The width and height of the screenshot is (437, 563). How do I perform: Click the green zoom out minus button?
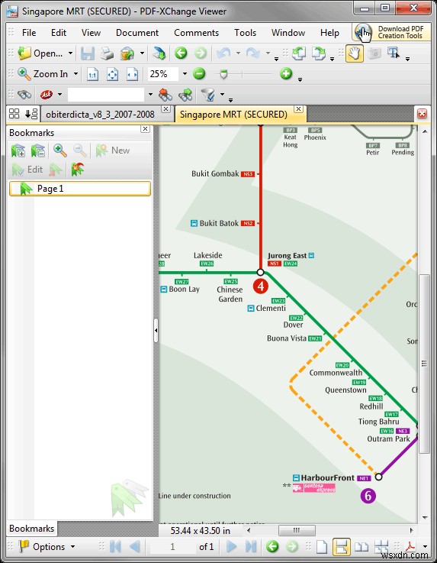click(199, 74)
